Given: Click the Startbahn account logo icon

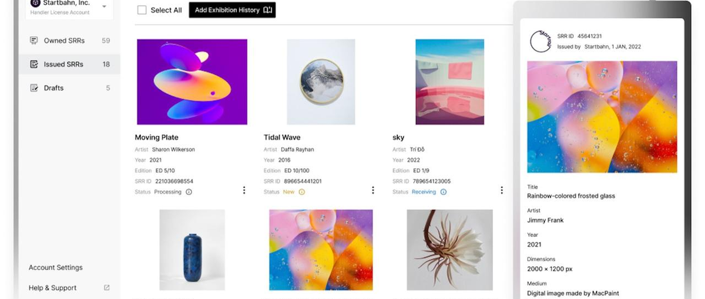Looking at the screenshot, I should [35, 4].
